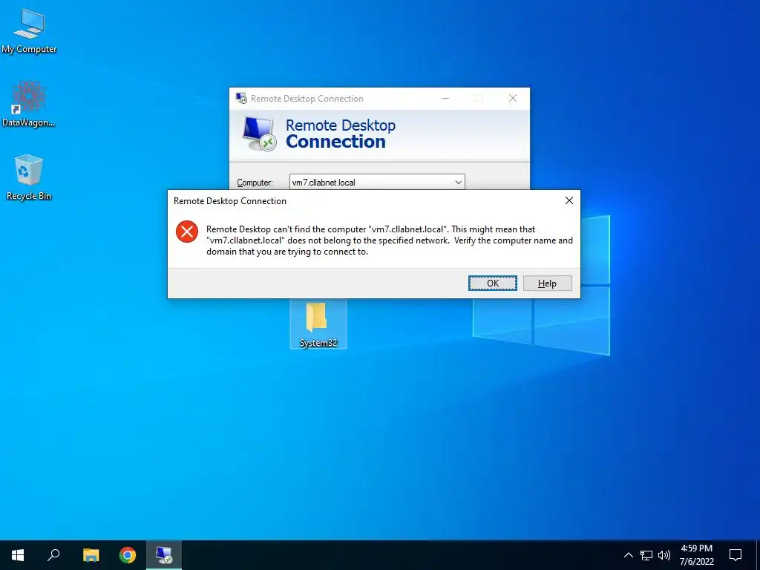Click the error text "Remote Desktop can't find the computer"

[286, 229]
